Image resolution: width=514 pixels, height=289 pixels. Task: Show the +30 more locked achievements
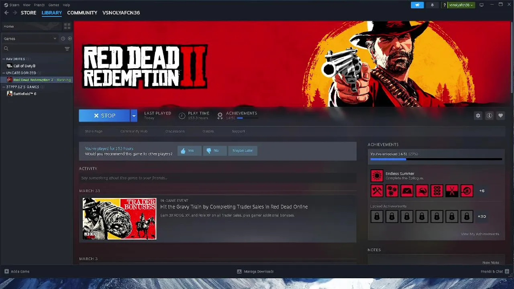tap(482, 216)
